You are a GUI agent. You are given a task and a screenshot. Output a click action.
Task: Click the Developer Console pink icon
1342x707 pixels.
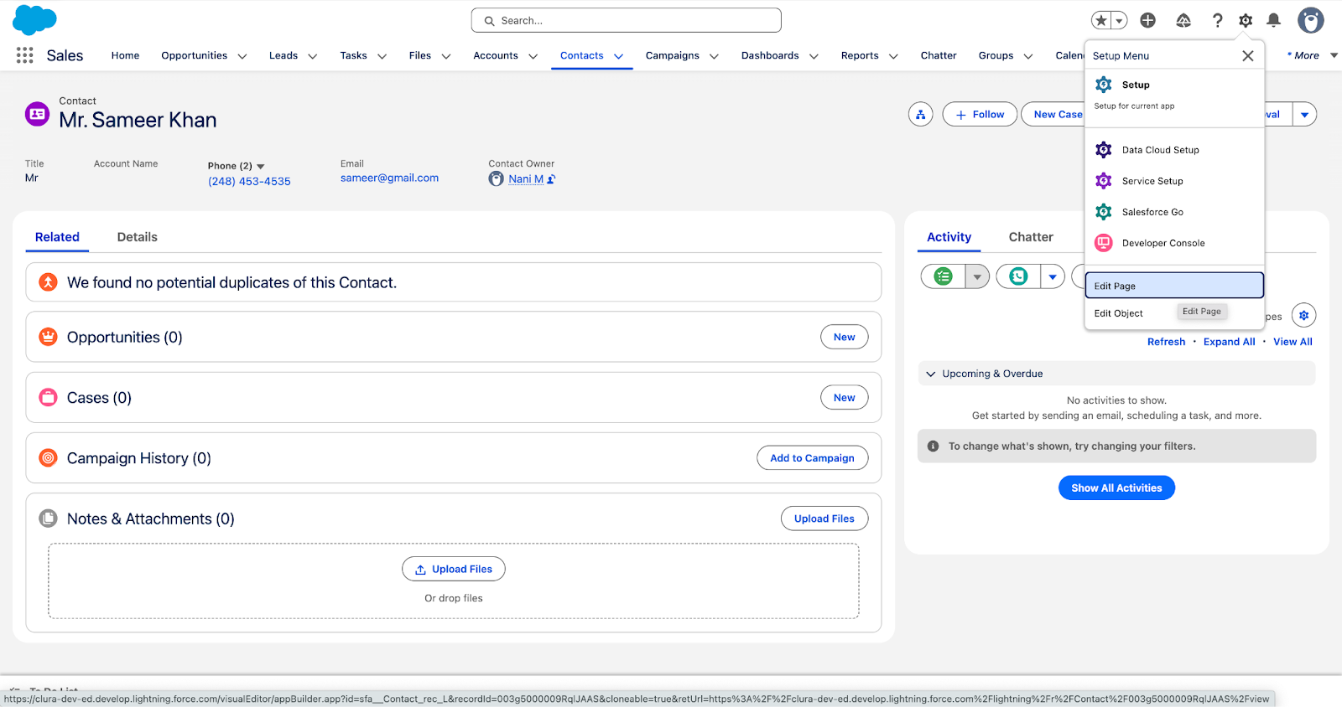point(1104,243)
